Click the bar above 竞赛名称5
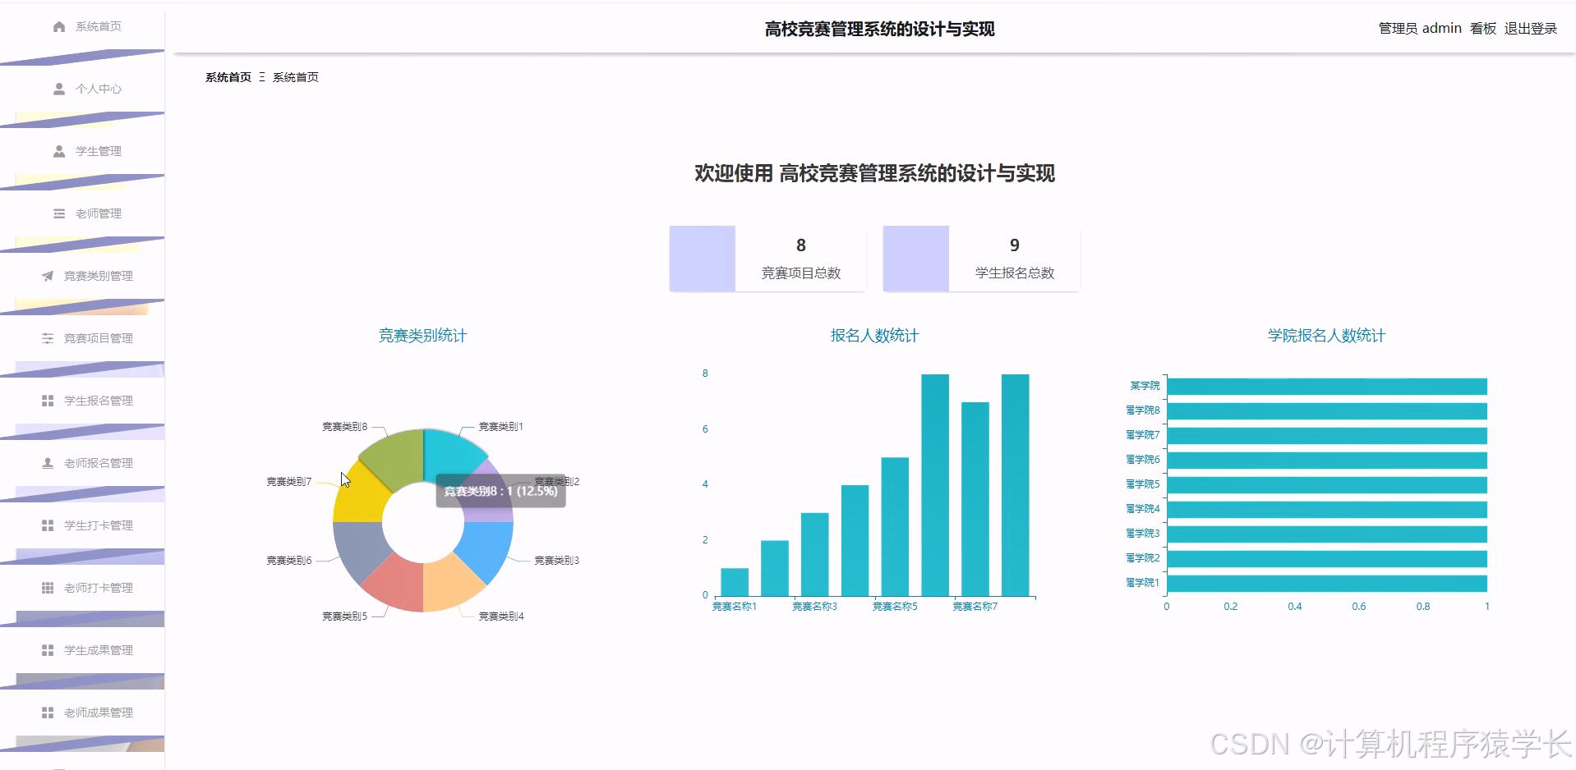Image resolution: width=1576 pixels, height=770 pixels. (895, 526)
